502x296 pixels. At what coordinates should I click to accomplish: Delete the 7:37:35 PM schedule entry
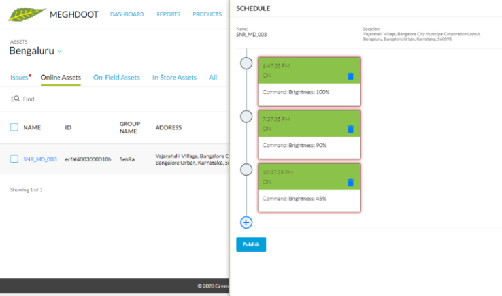click(x=350, y=129)
